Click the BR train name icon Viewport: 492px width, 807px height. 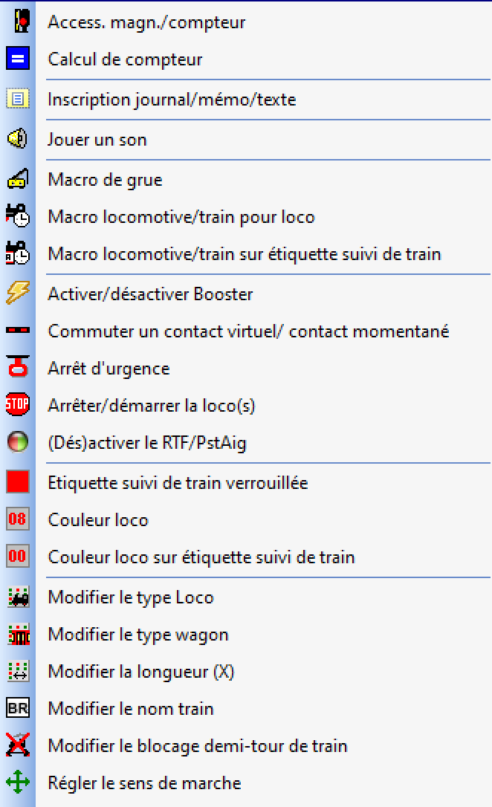pyautogui.click(x=17, y=708)
